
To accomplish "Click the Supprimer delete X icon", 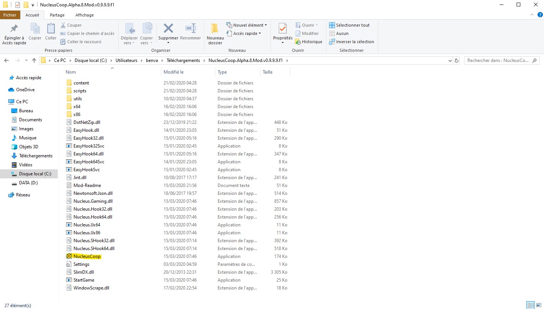I will click(168, 29).
